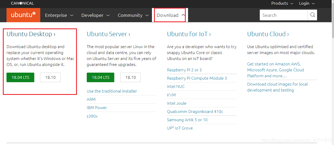Open the Ubuntu for IoT heading link
This screenshot has height=145, width=334.
(x=189, y=34)
